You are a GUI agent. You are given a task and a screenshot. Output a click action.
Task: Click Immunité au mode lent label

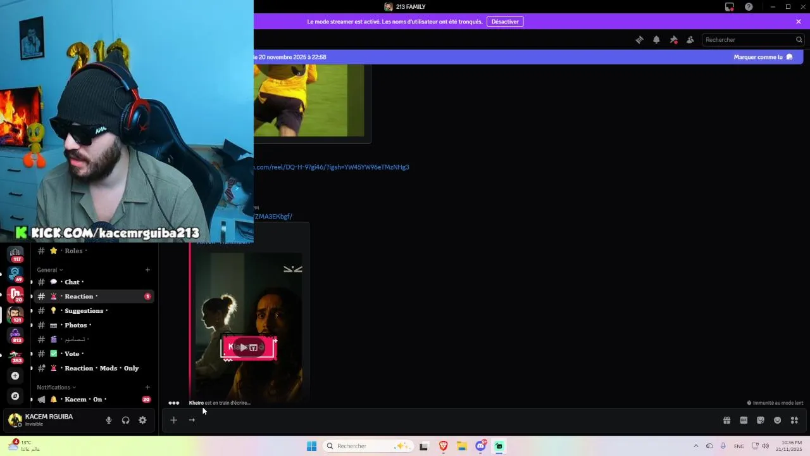click(x=775, y=403)
